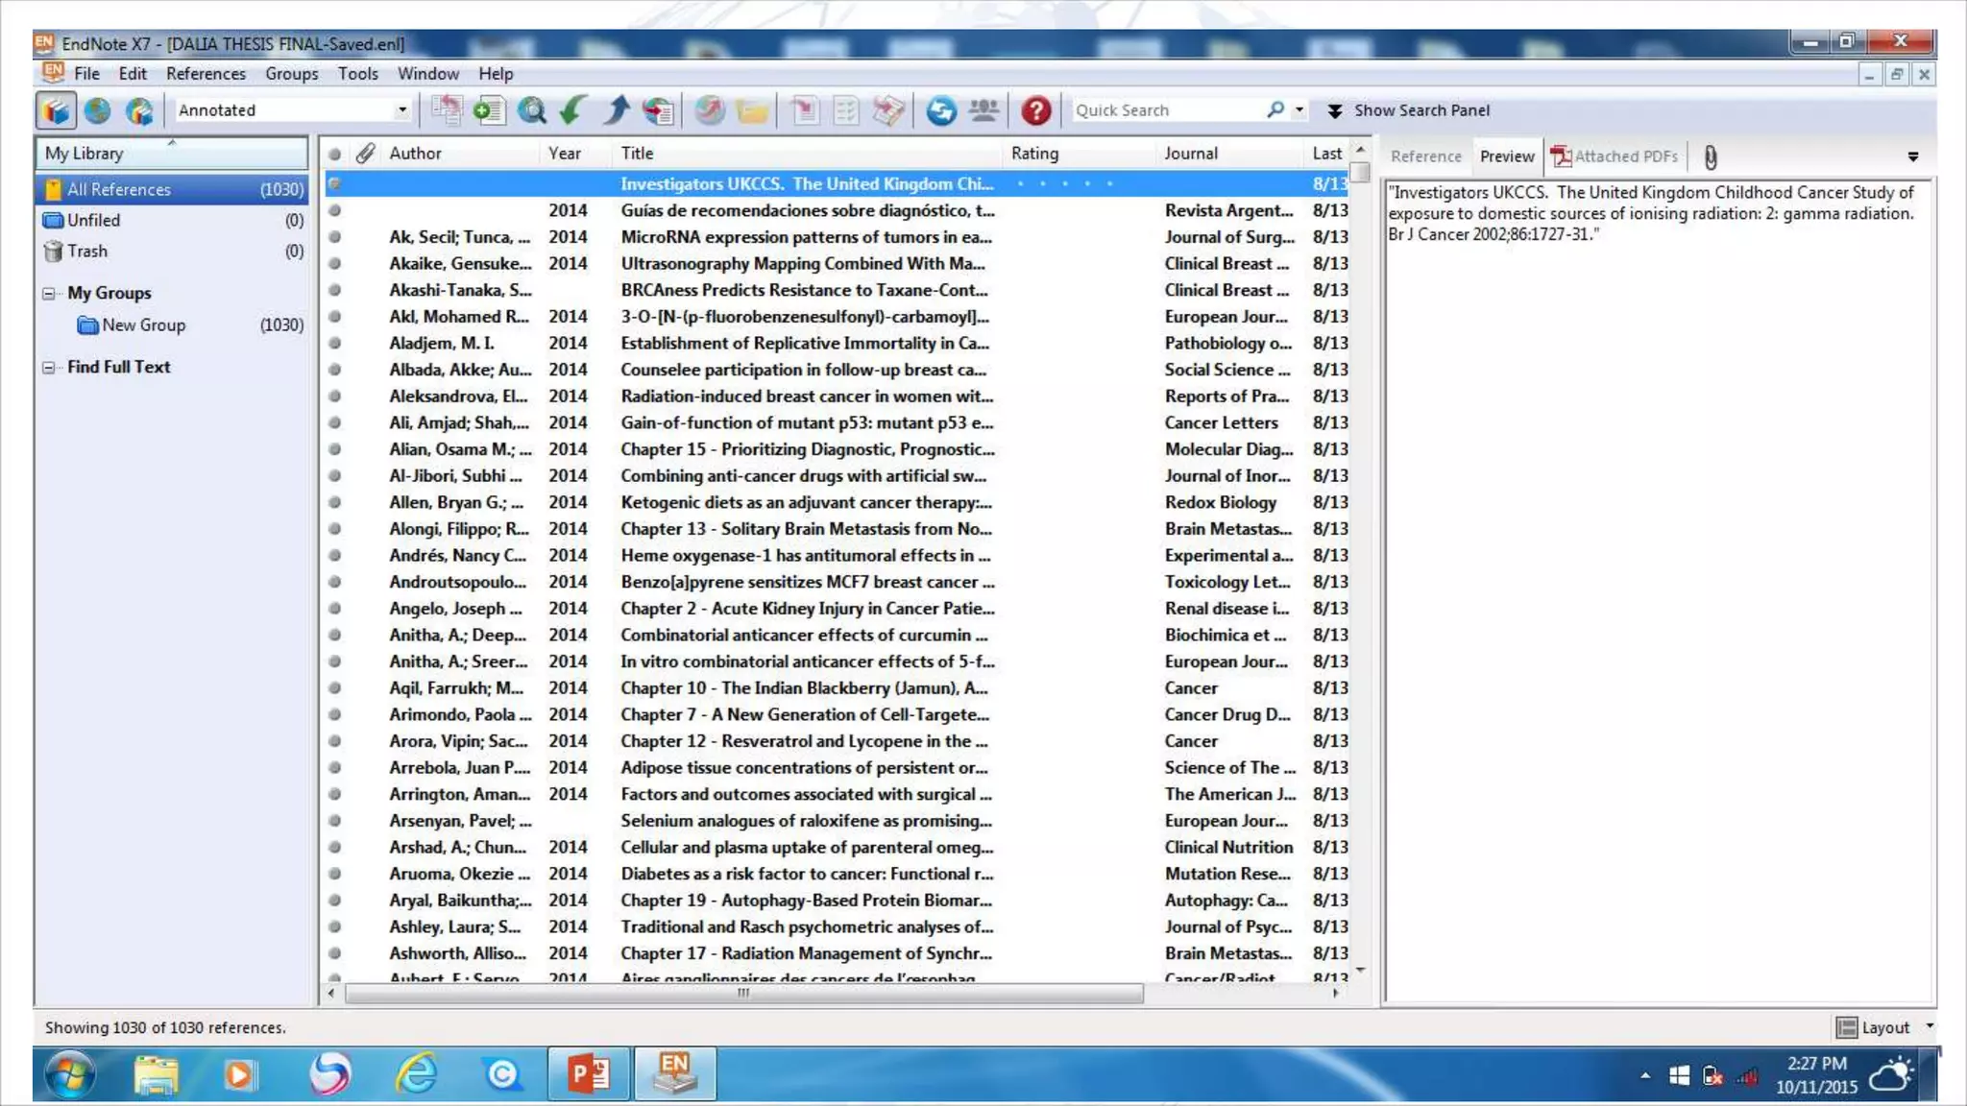
Task: Add a New Reference with green plus icon
Action: coord(489,110)
